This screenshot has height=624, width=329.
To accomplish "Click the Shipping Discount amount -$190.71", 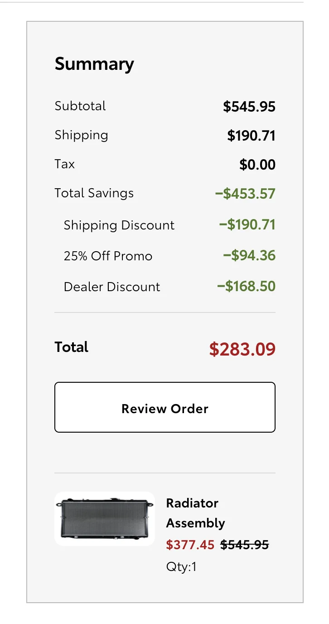I will (247, 224).
